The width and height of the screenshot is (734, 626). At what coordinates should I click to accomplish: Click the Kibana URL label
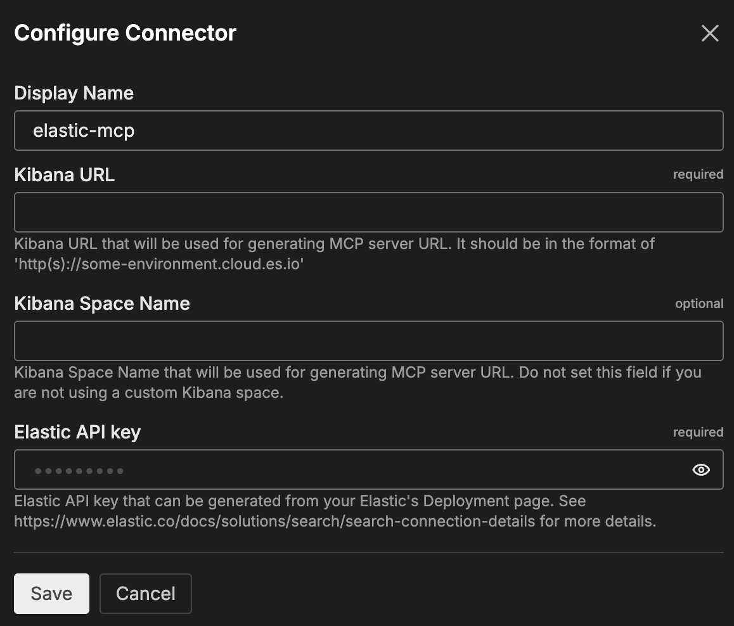[64, 175]
